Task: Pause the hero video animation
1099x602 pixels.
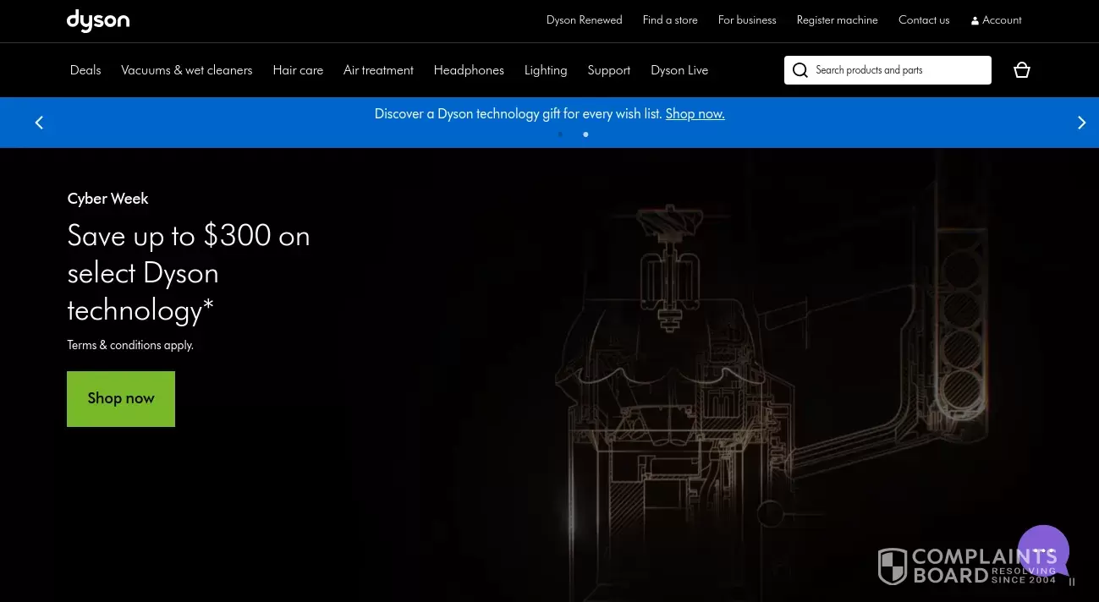Action: pos(1072,582)
